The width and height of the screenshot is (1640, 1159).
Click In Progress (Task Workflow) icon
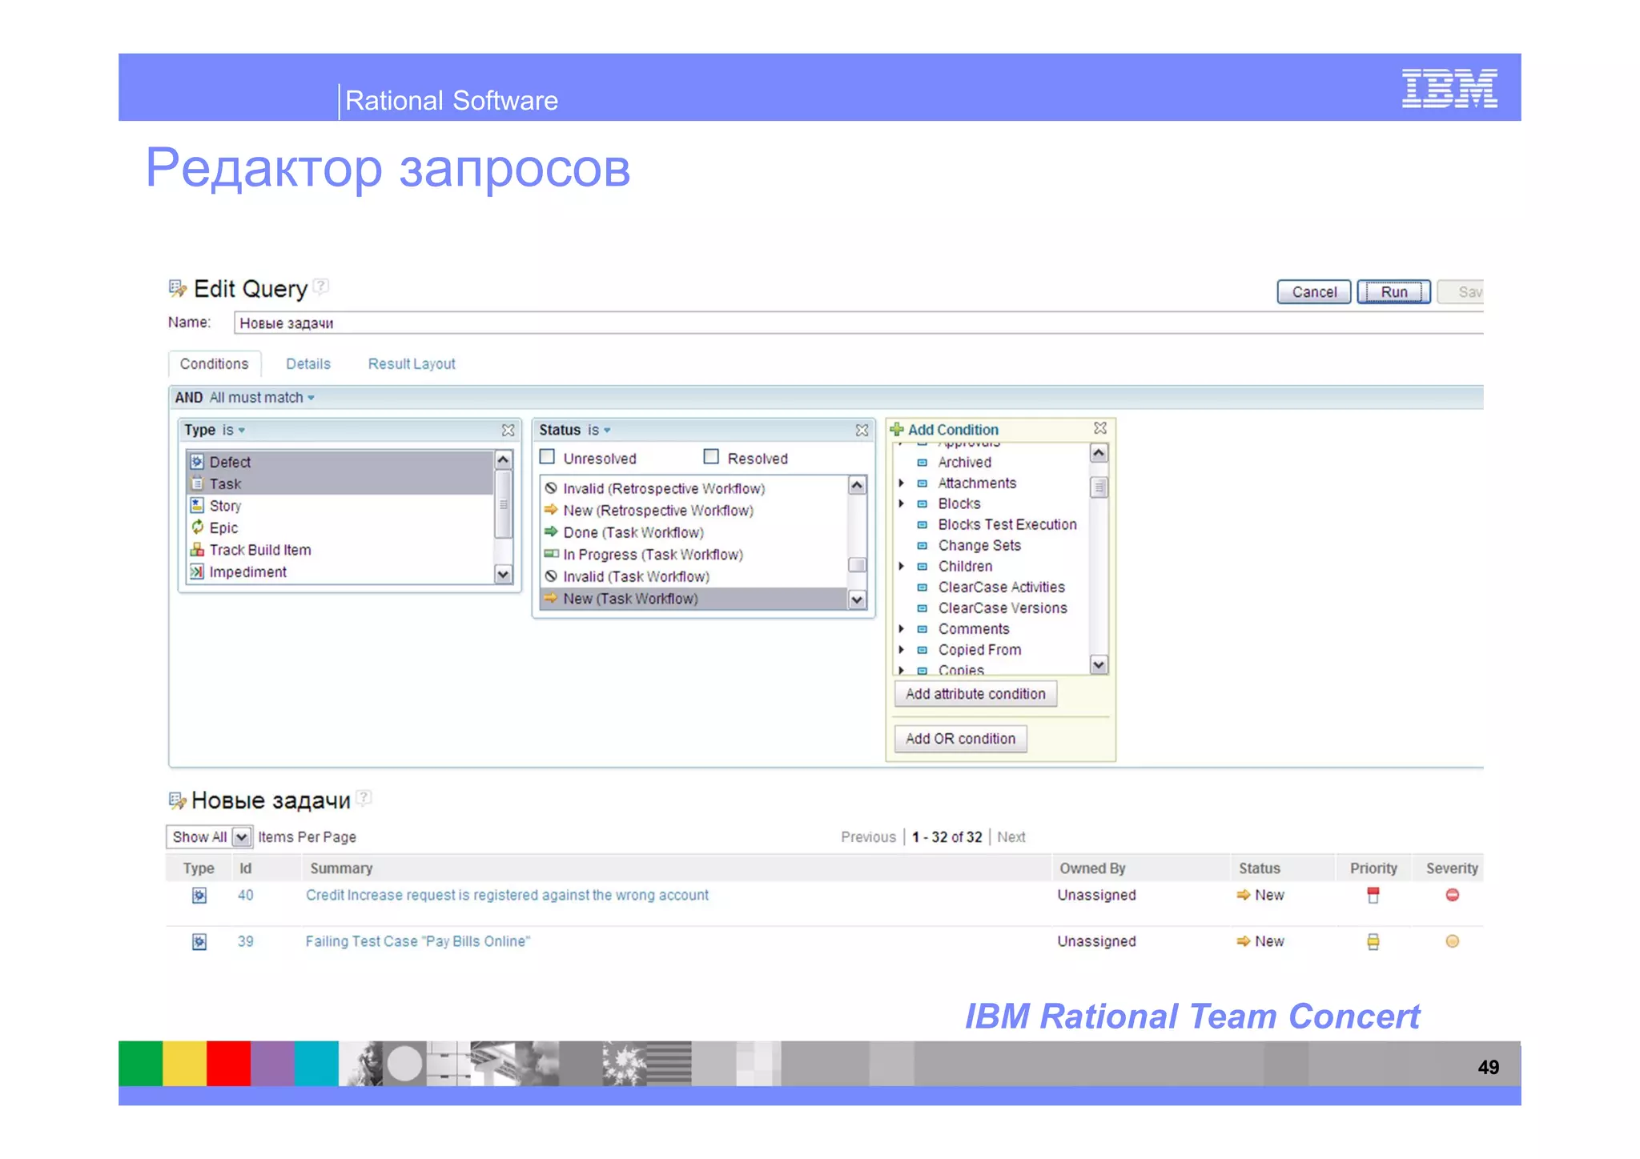[x=551, y=554]
